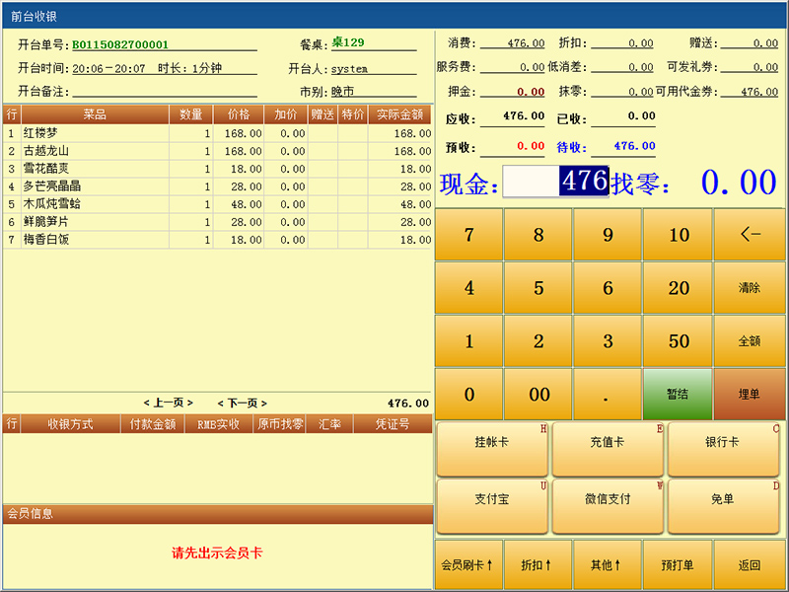Screen dimensions: 789x592
Task: Tap keypad digit 3
Action: coord(608,341)
